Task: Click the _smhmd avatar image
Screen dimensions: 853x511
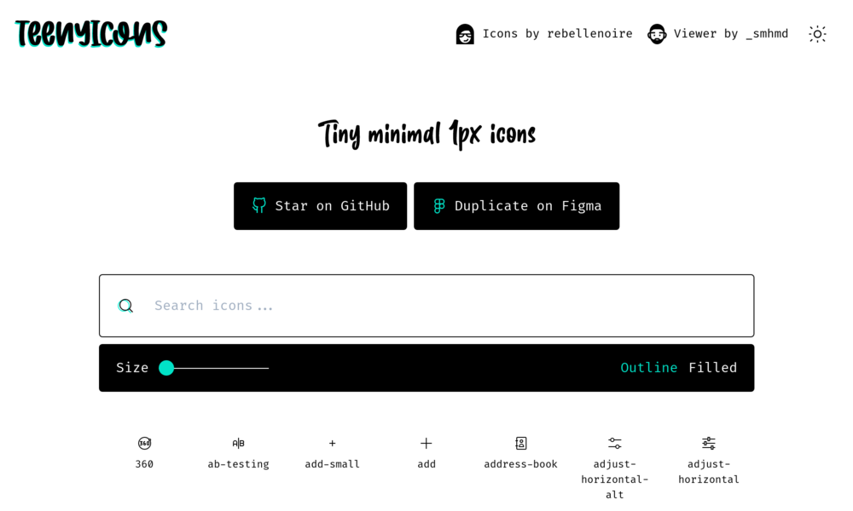Action: (657, 34)
